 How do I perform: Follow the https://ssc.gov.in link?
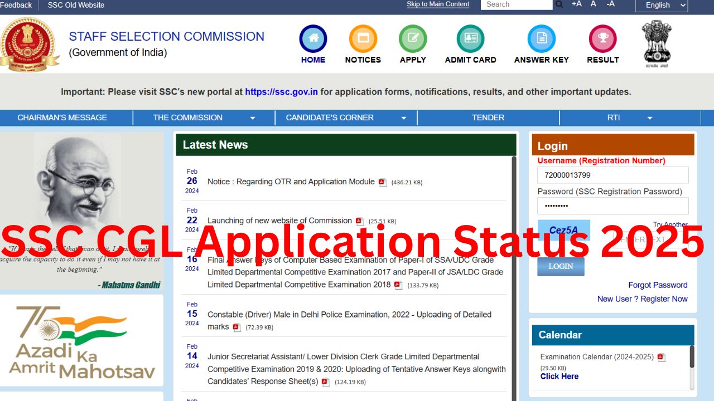tap(281, 92)
